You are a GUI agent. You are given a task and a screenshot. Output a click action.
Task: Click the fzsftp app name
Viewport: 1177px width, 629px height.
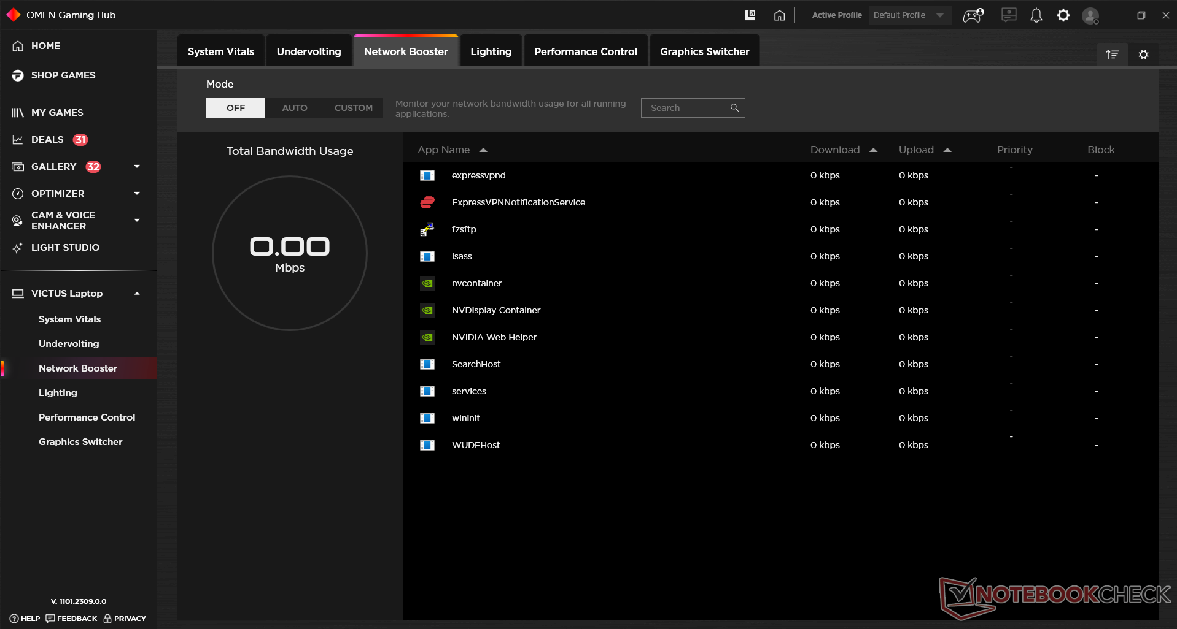[x=464, y=229]
